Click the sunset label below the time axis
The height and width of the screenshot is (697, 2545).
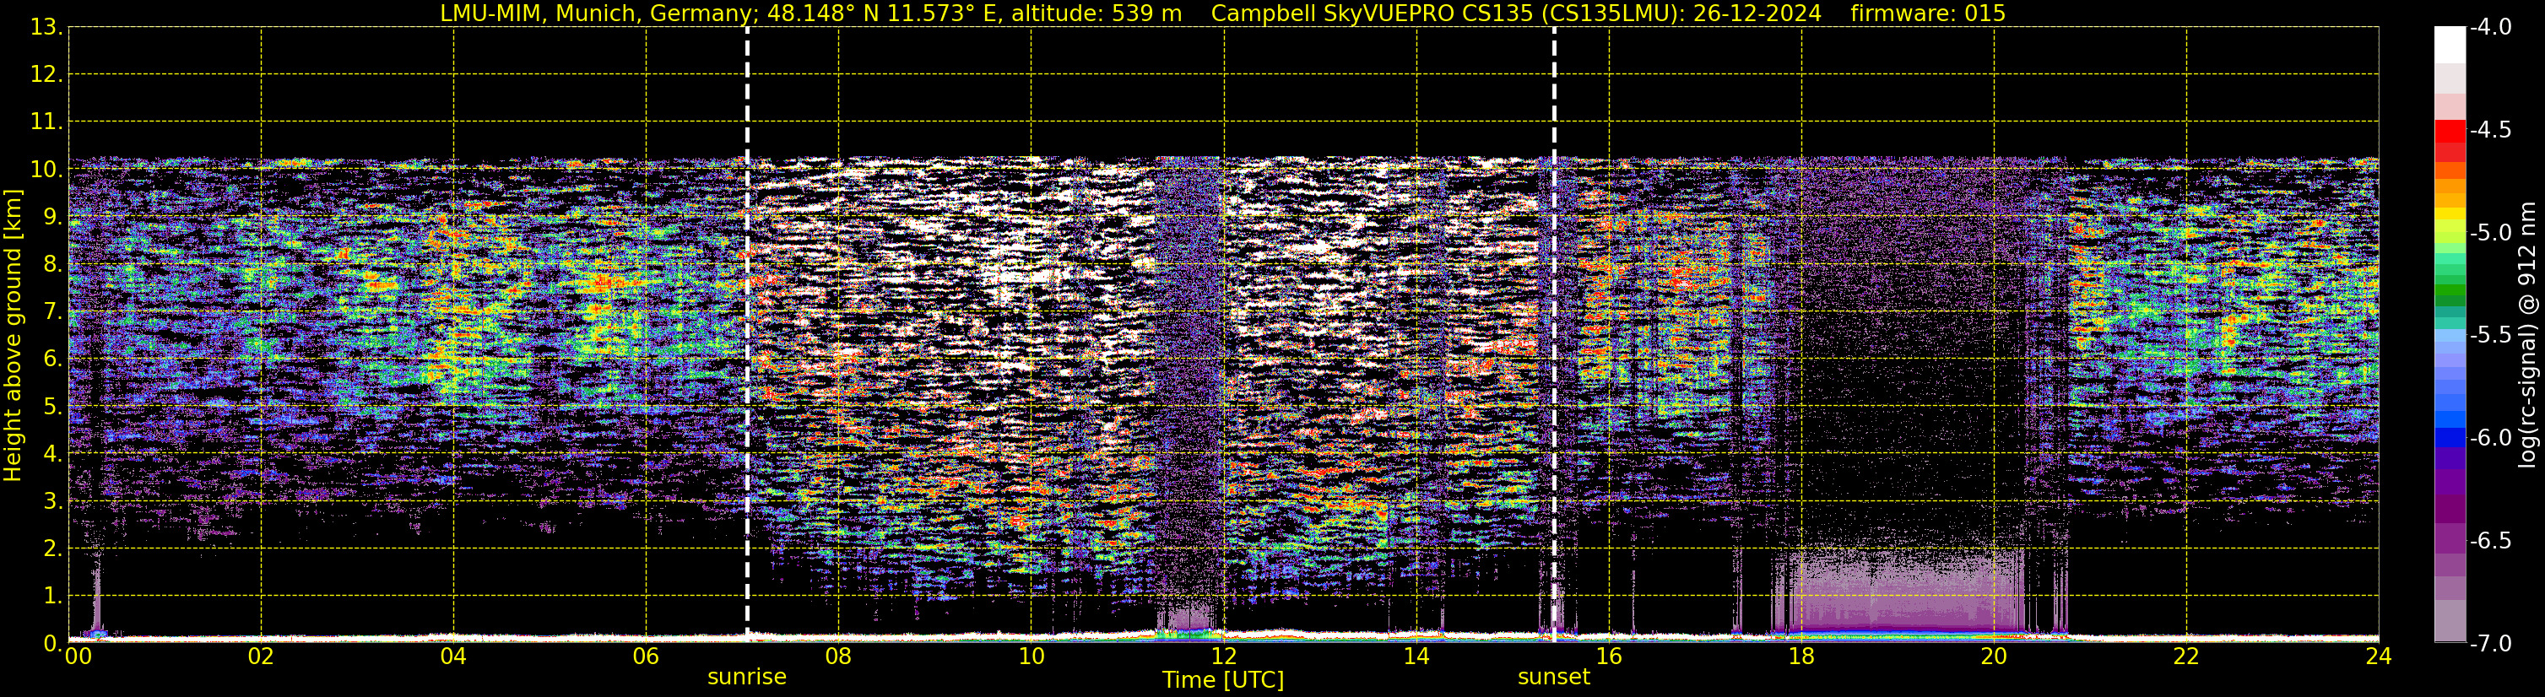tap(1554, 678)
